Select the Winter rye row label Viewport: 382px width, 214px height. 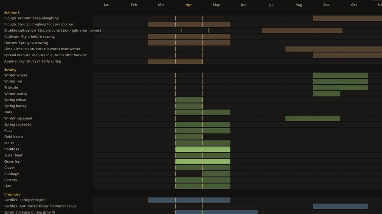(13, 81)
